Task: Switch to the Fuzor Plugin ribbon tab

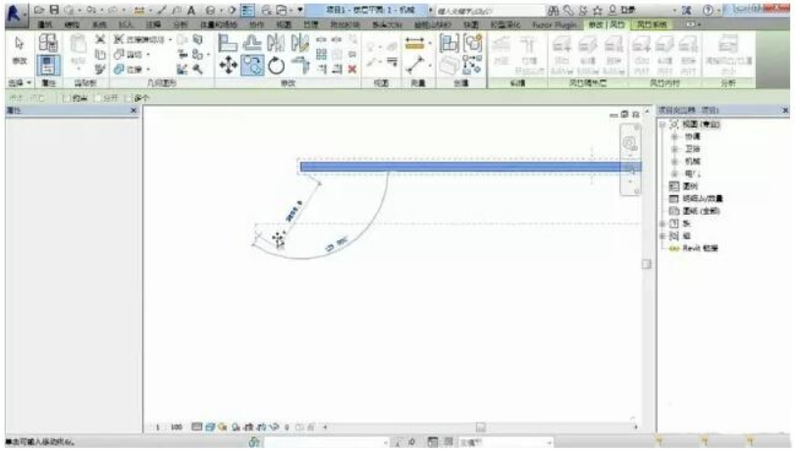Action: 556,22
